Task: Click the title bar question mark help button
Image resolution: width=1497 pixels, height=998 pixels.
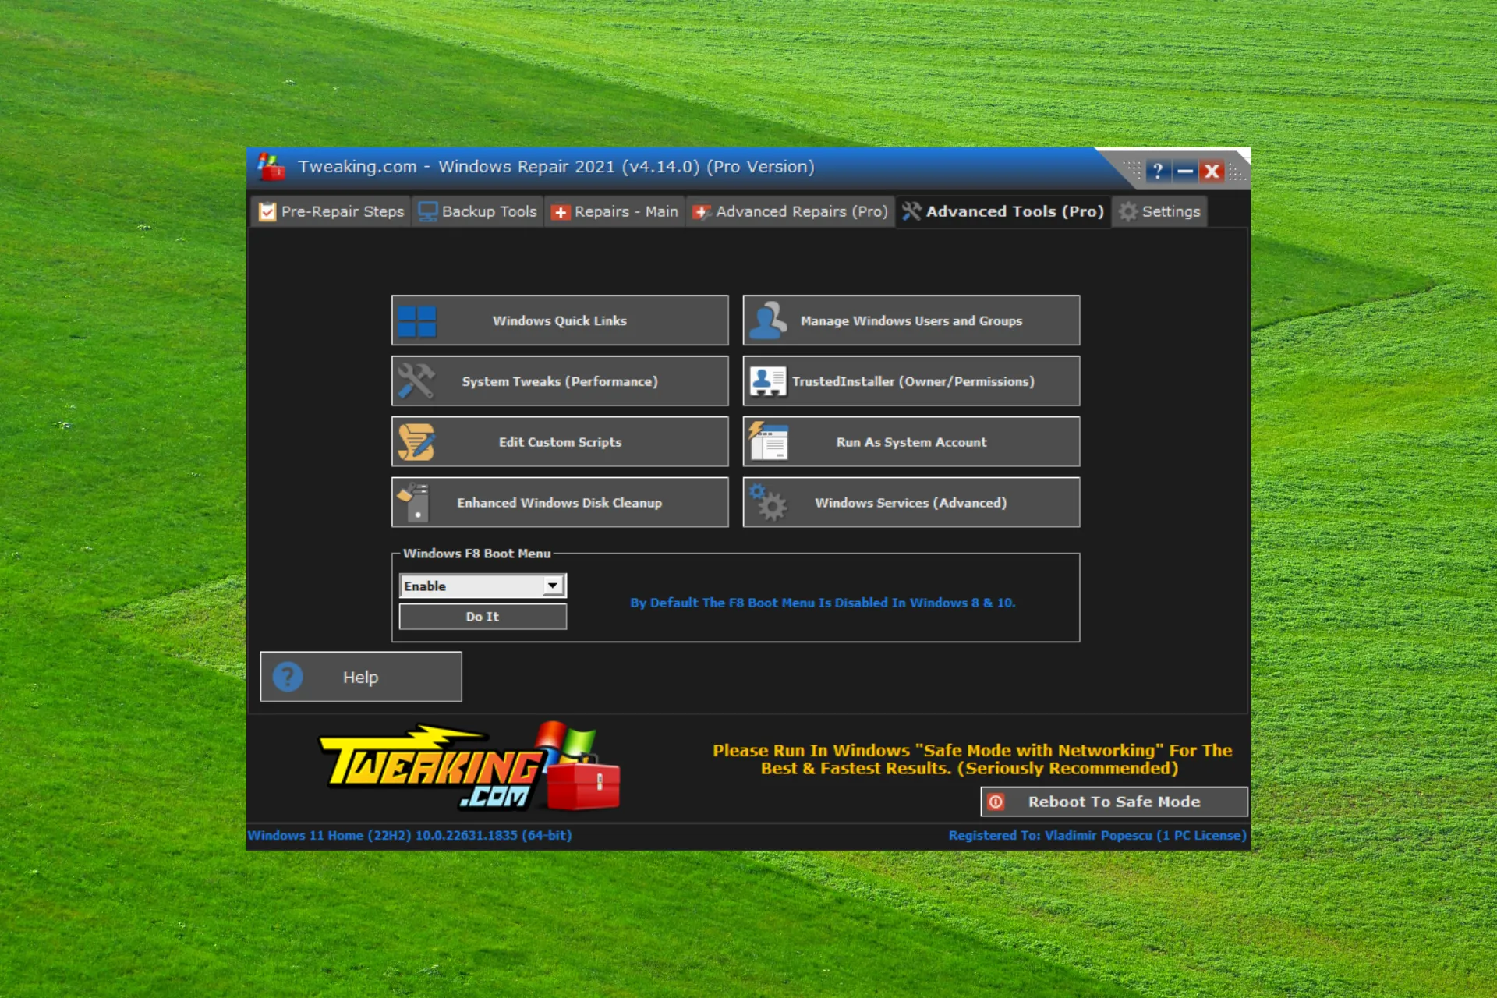Action: pos(1158,171)
